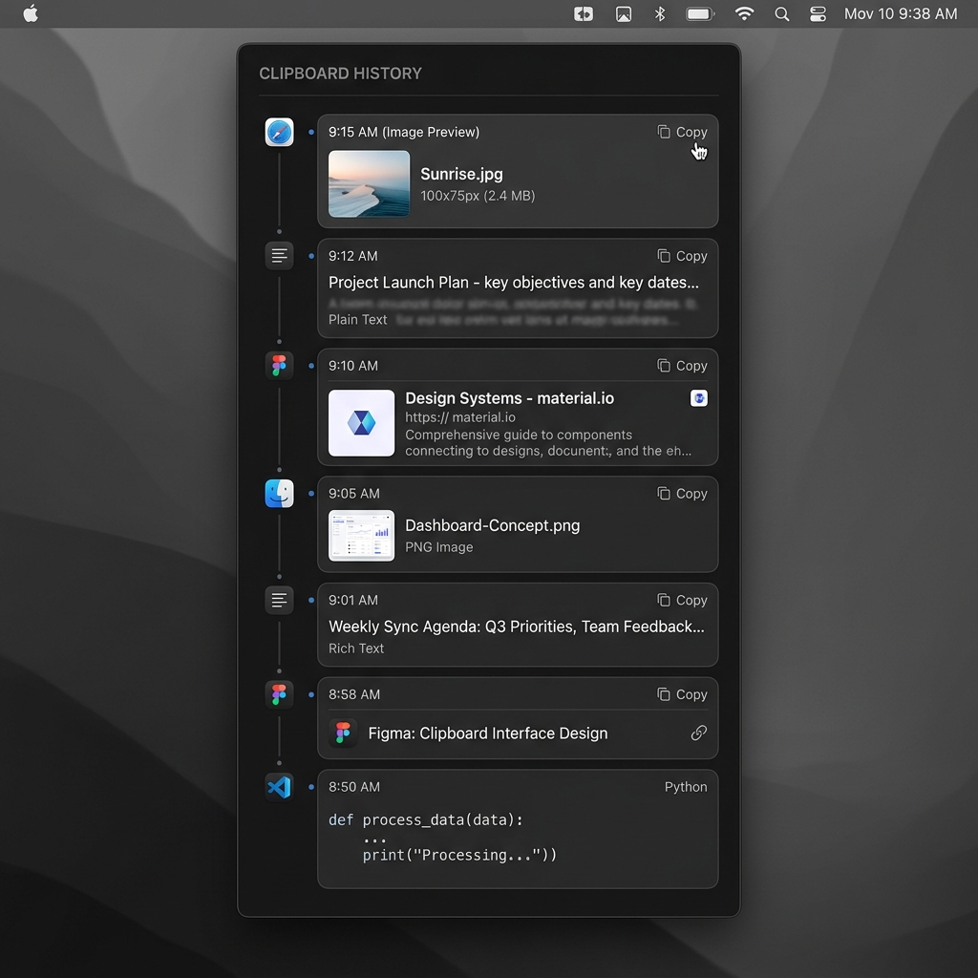Select the Dashboard-Concept.png file name
The image size is (978, 978).
pos(493,526)
